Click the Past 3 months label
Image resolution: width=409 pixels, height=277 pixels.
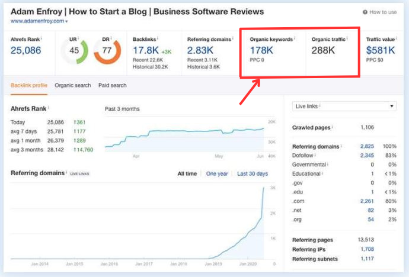[122, 109]
